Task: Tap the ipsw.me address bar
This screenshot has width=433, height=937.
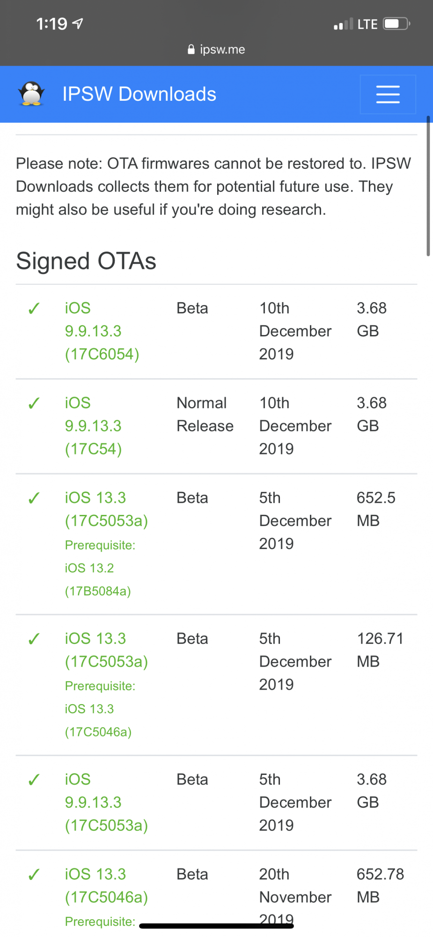Action: pyautogui.click(x=216, y=49)
